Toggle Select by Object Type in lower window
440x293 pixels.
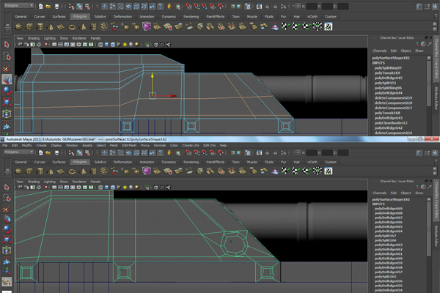(79, 152)
